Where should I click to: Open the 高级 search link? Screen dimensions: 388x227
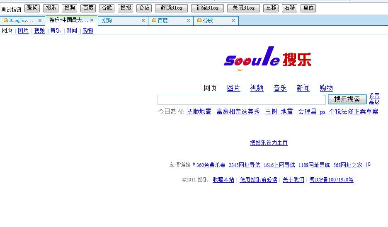(x=374, y=102)
